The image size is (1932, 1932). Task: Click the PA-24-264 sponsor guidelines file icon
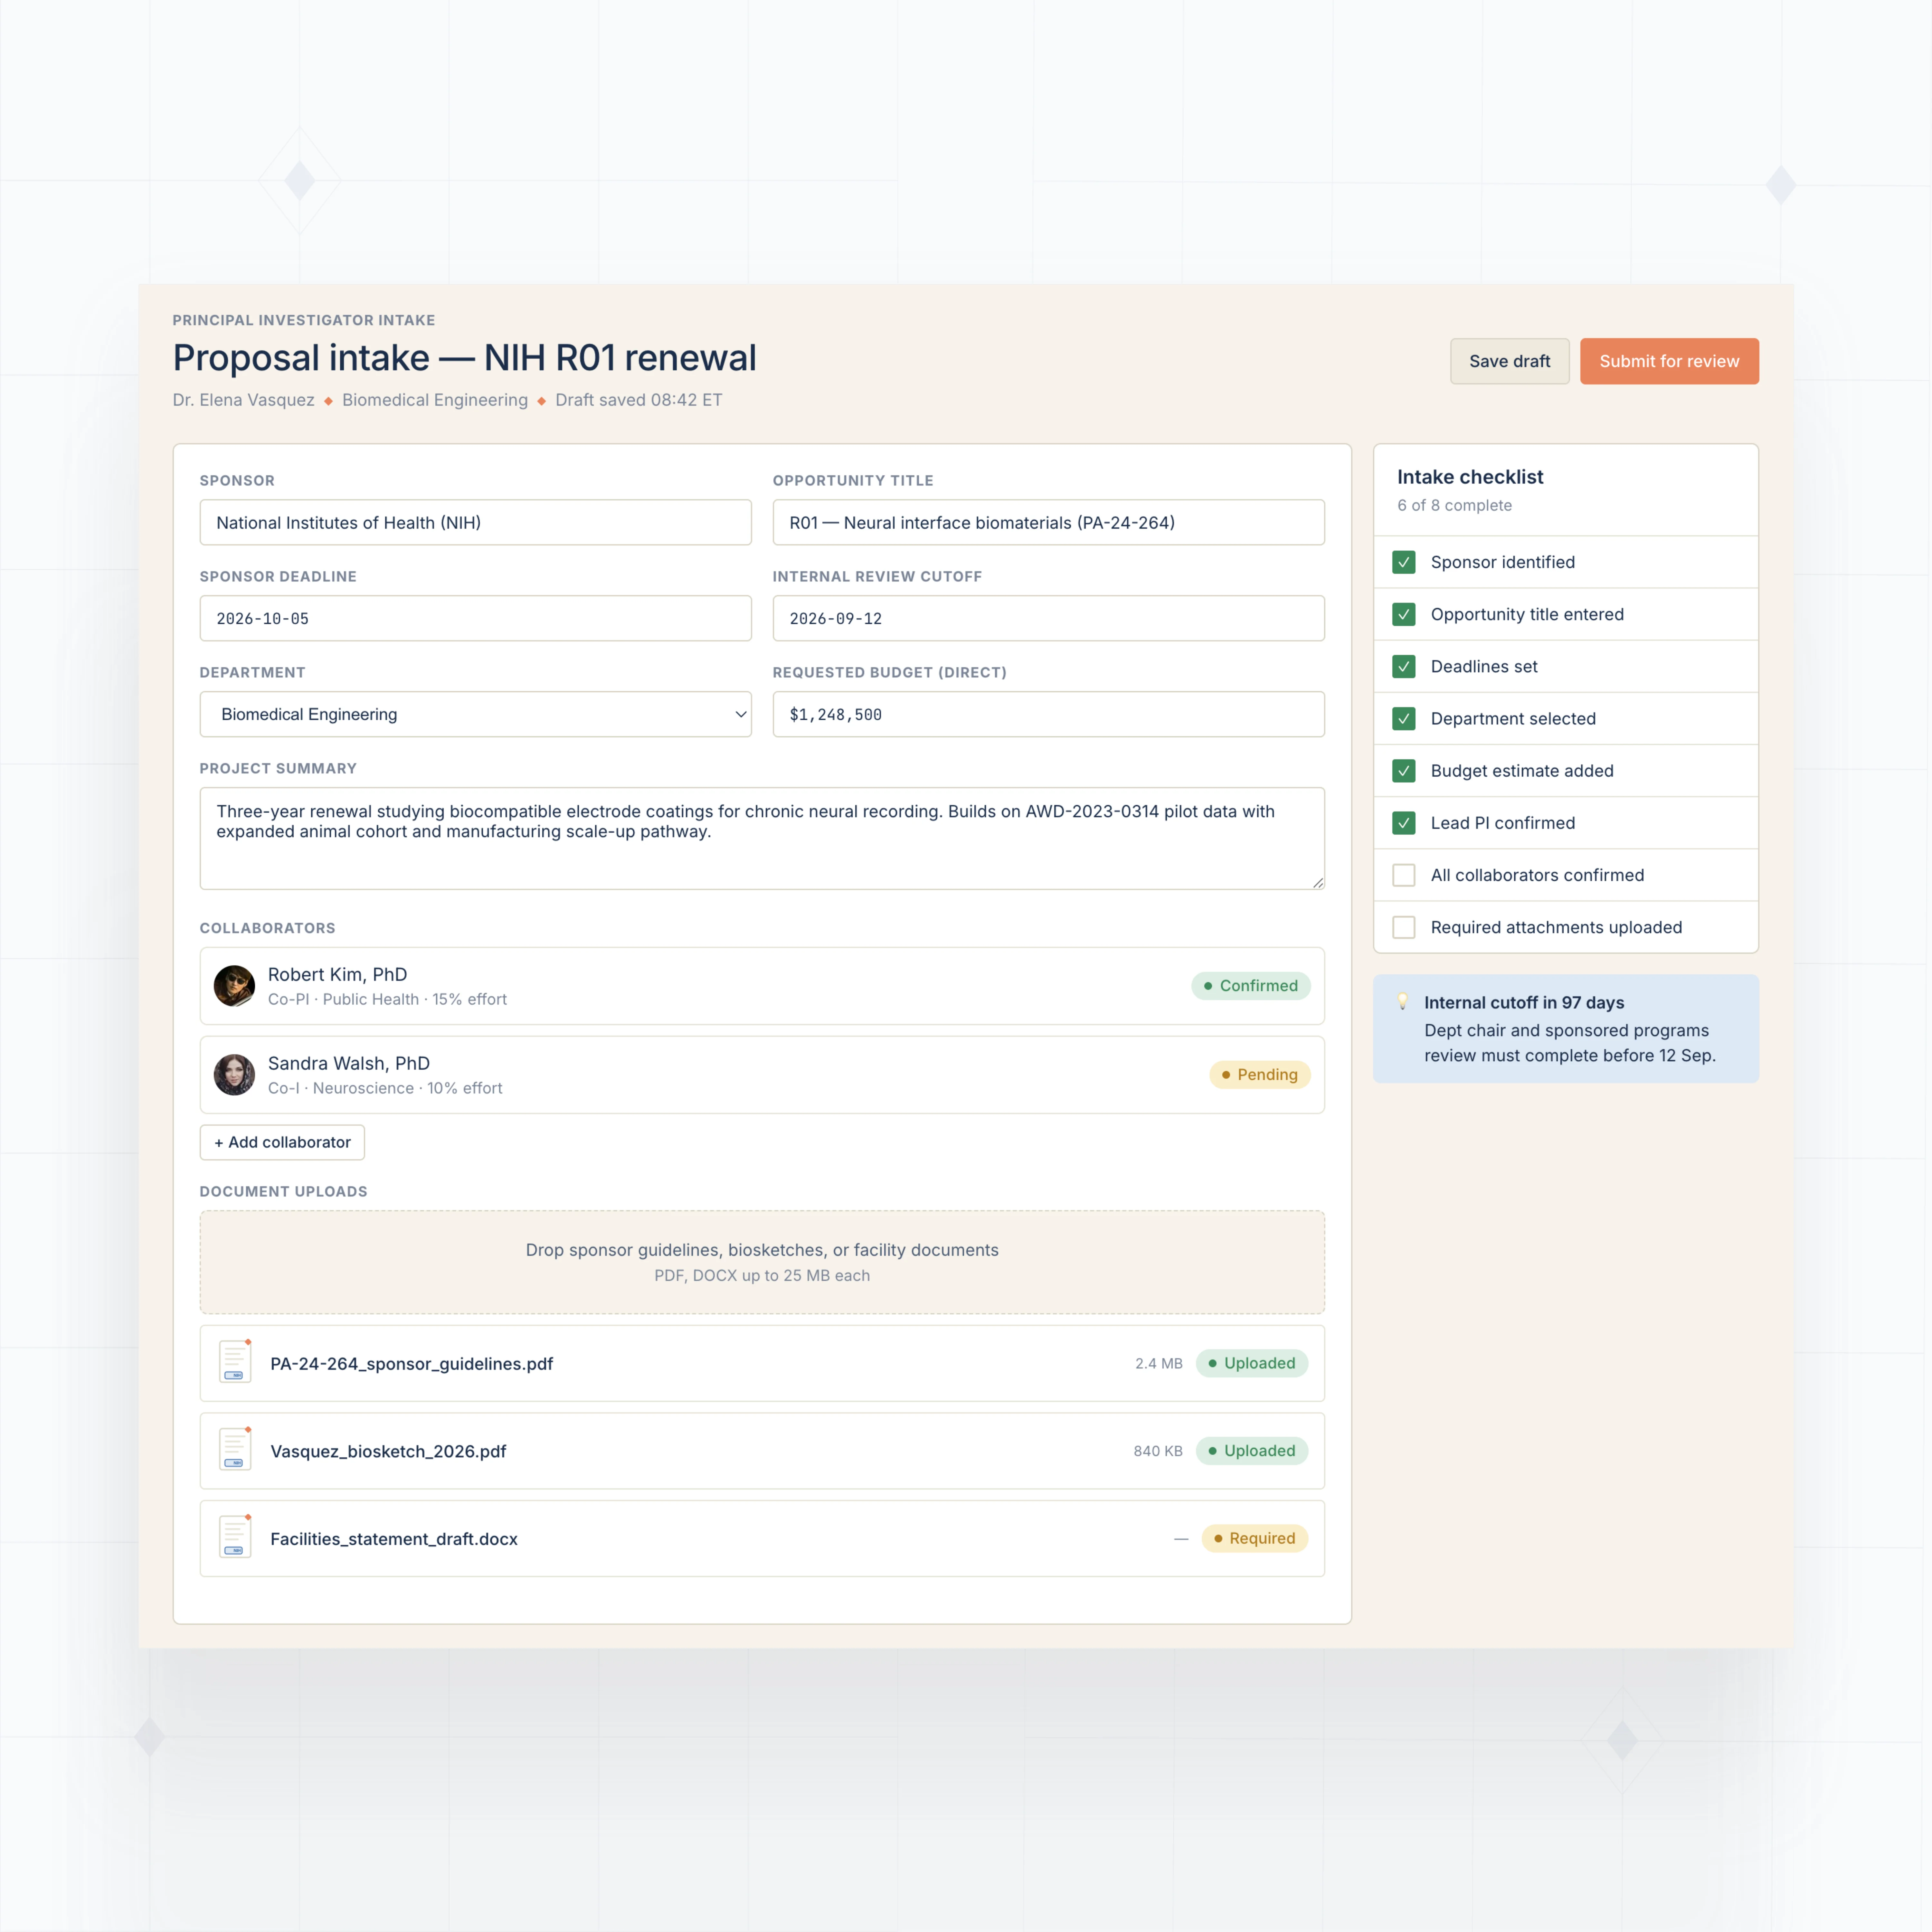click(235, 1362)
